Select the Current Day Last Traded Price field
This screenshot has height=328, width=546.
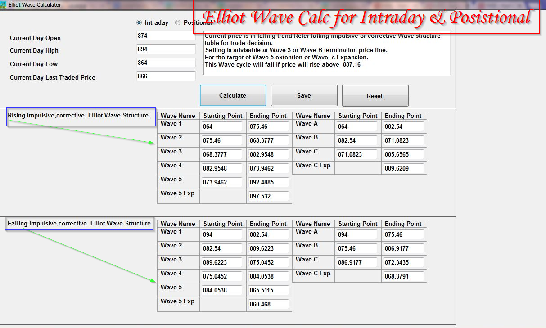165,76
